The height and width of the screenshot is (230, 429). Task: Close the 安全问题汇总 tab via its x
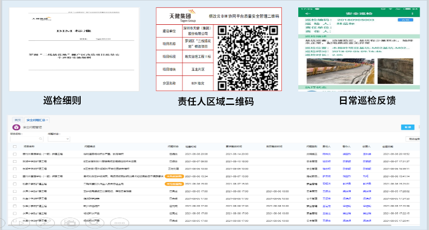(x=47, y=120)
